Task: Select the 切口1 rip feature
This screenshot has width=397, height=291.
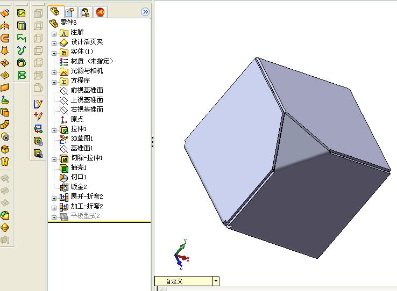Action: (73, 177)
